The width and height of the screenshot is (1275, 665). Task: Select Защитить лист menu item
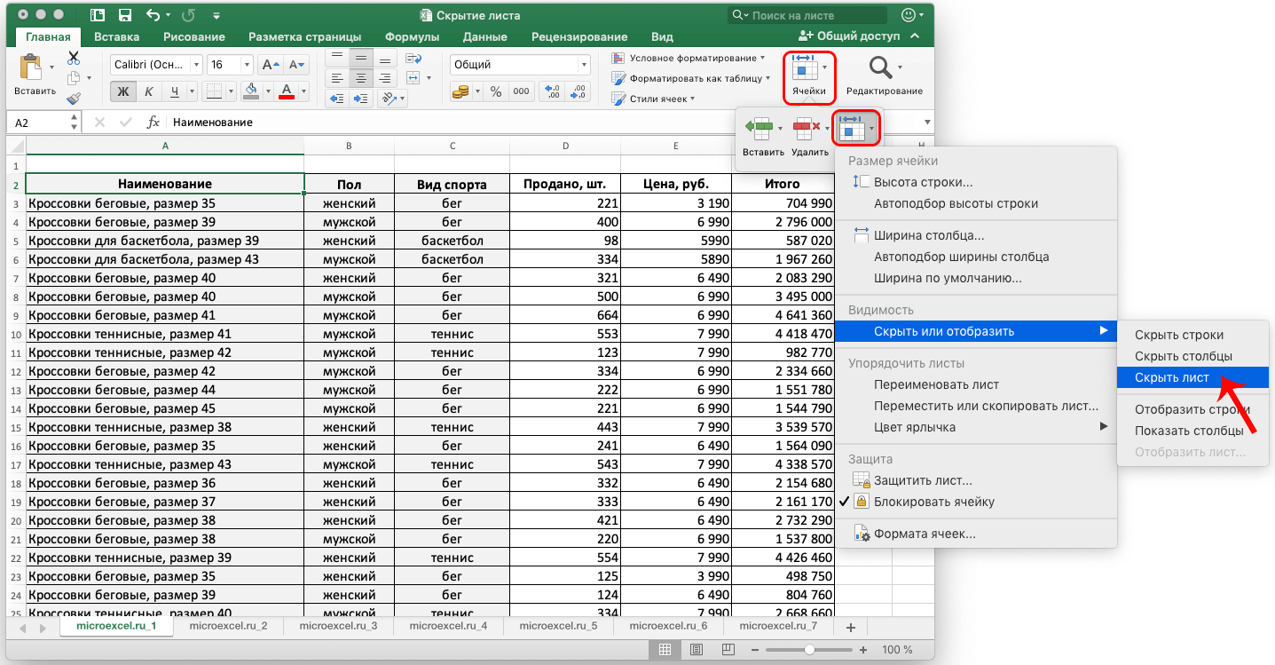974,480
